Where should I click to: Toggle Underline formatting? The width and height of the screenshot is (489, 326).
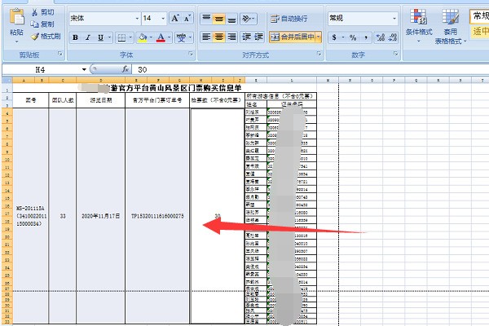point(100,38)
